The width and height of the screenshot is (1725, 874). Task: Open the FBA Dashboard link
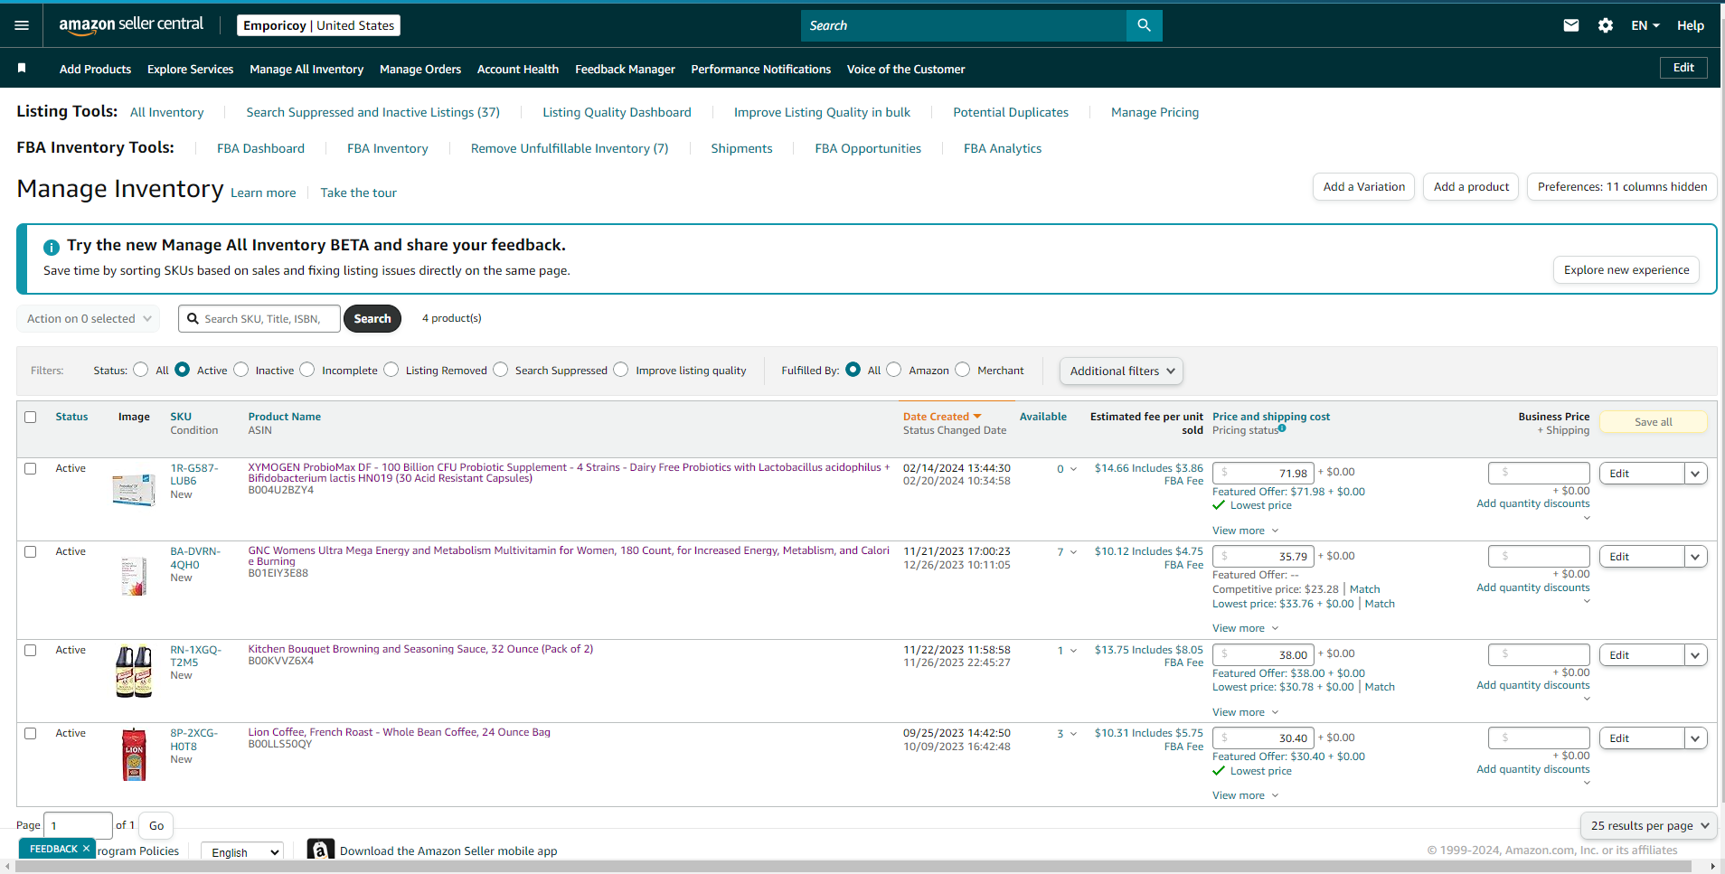[260, 148]
